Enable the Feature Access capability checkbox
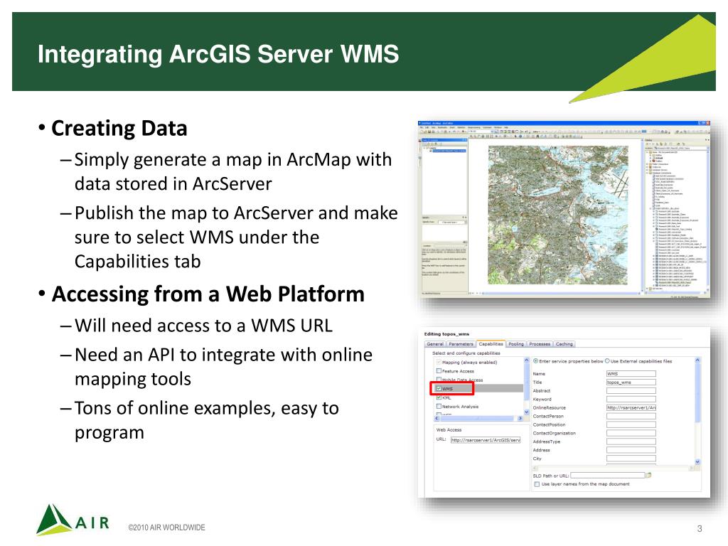Image resolution: width=728 pixels, height=546 pixels. point(439,371)
